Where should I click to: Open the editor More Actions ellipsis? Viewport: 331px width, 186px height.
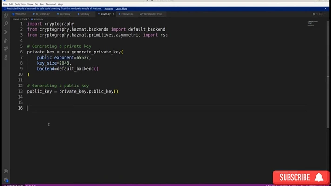click(325, 14)
